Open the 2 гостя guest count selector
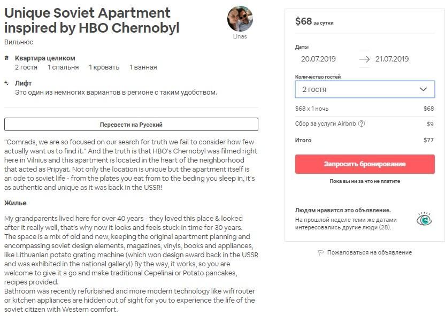 [x=365, y=89]
